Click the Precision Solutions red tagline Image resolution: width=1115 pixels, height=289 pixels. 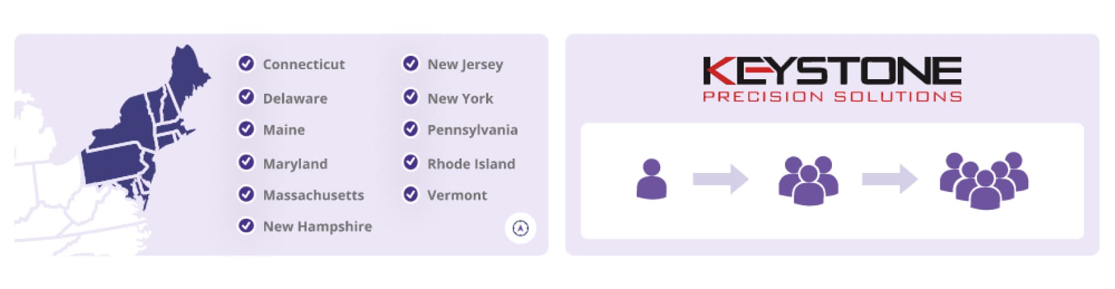pos(832,96)
